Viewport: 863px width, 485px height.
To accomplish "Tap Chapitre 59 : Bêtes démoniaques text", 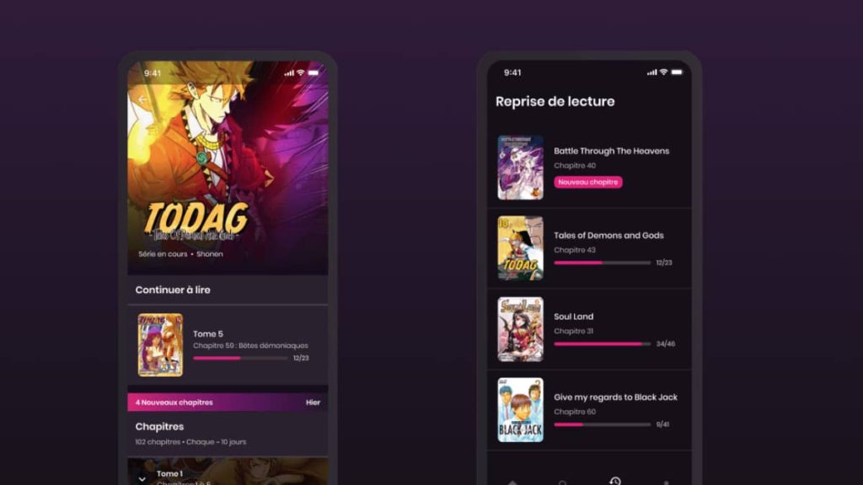I will pos(250,345).
